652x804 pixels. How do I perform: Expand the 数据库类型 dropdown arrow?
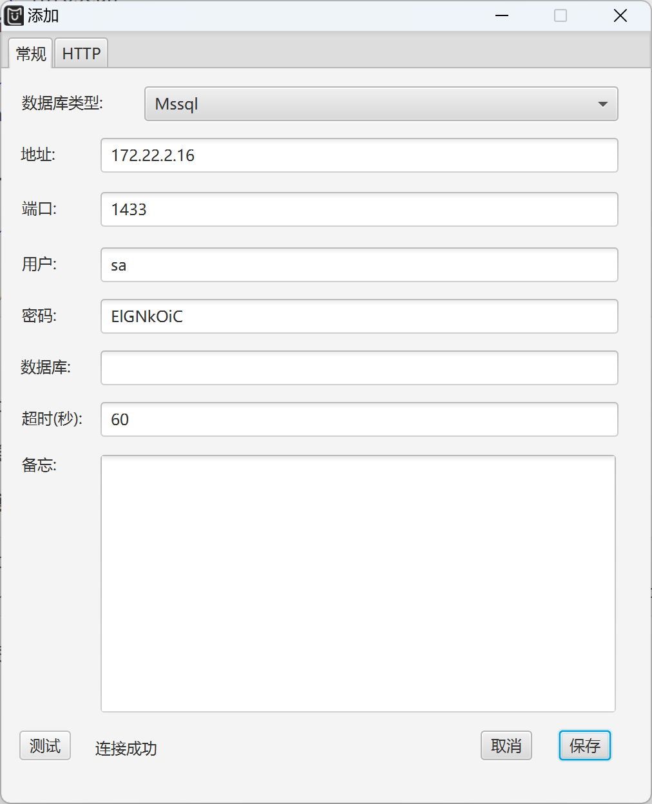pos(603,104)
